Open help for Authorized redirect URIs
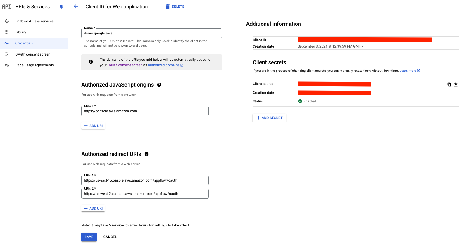 tap(147, 154)
